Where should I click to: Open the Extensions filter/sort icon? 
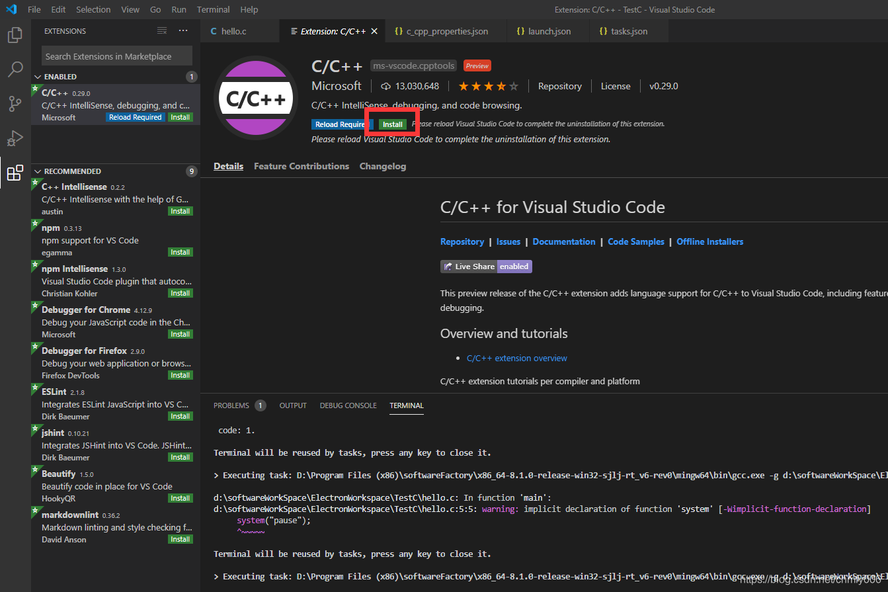pyautogui.click(x=162, y=31)
